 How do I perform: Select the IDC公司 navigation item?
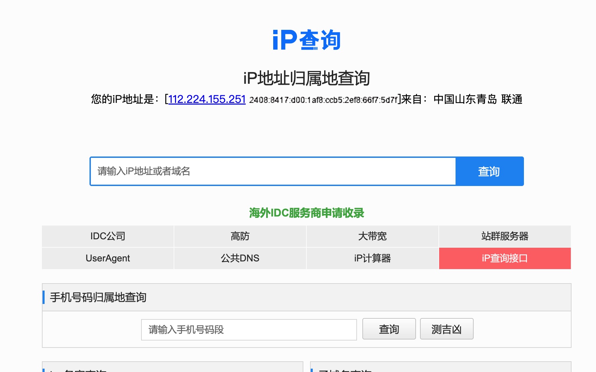click(108, 236)
